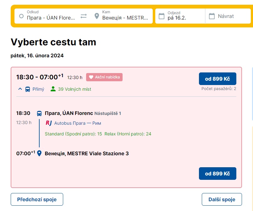Click the departure calendar icon
The width and height of the screenshot is (253, 211).
(x=161, y=16)
